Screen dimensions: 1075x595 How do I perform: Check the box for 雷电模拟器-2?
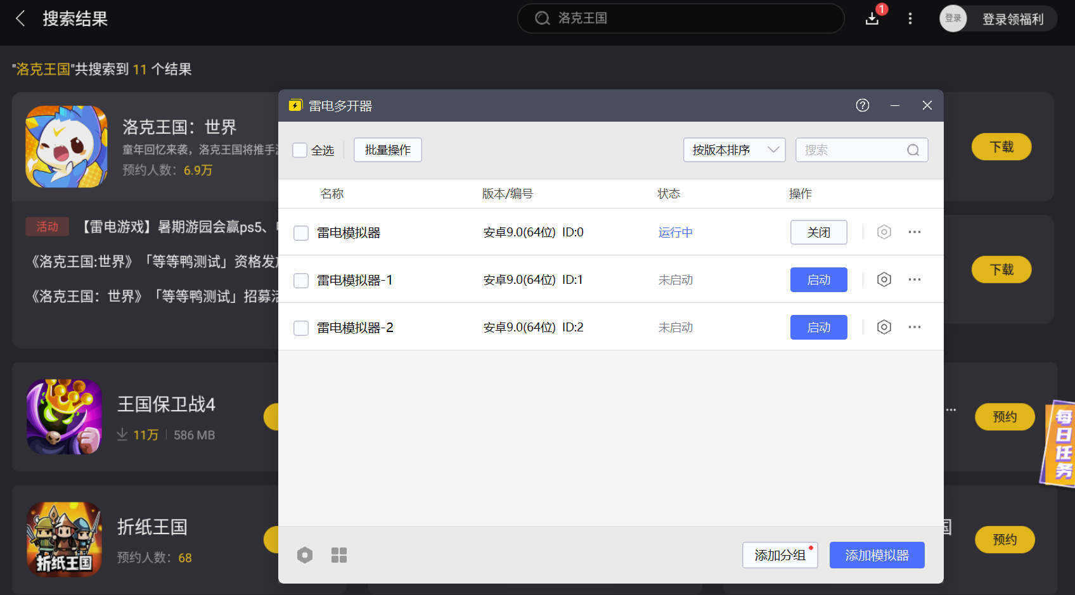(301, 328)
